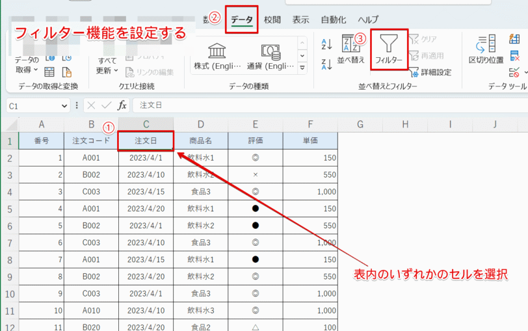The height and width of the screenshot is (331, 528).
Task: Expand the data types gallery
Action: (x=302, y=68)
